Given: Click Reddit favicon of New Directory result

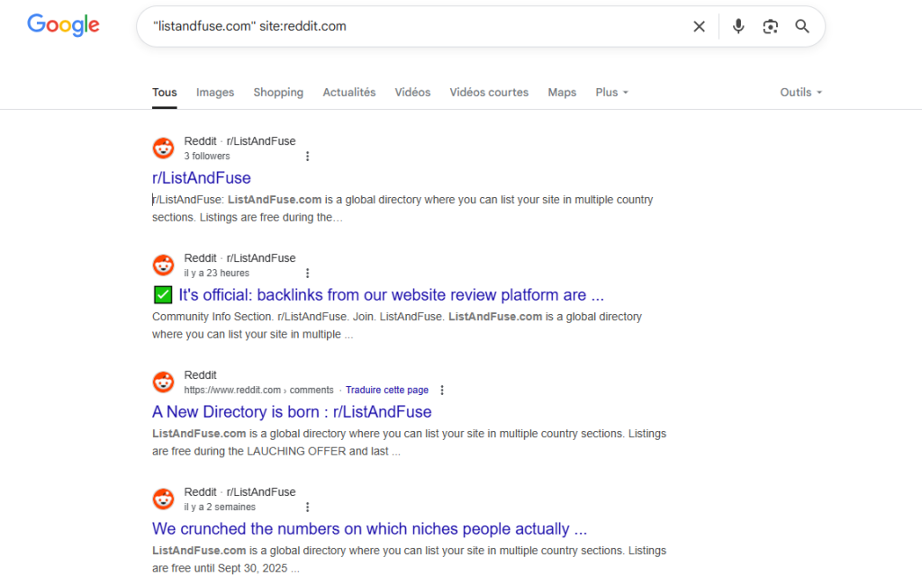Looking at the screenshot, I should [164, 382].
